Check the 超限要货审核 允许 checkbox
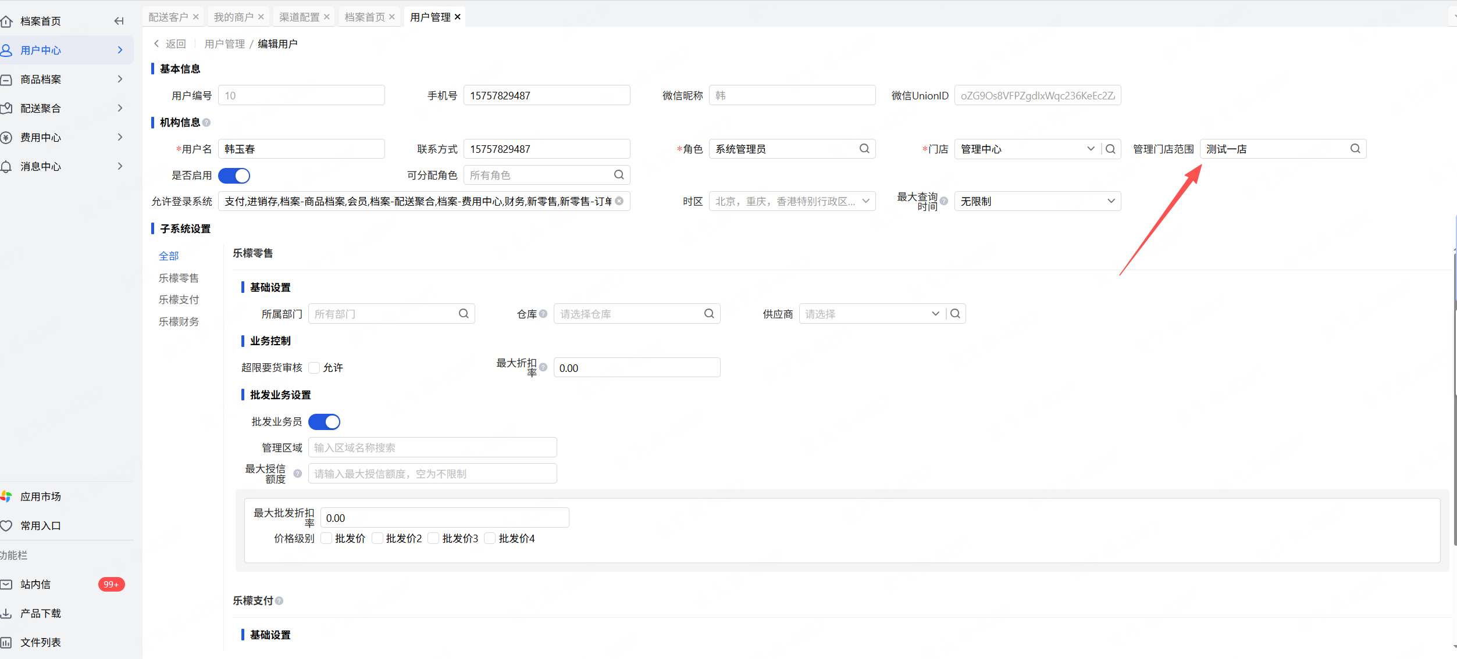The height and width of the screenshot is (659, 1457). tap(315, 368)
